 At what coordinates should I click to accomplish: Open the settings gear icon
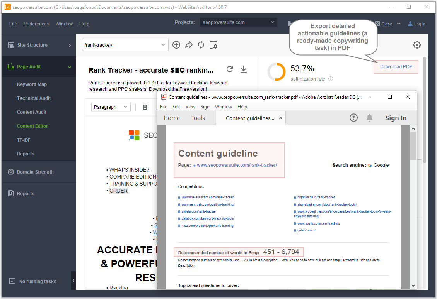coord(417,45)
